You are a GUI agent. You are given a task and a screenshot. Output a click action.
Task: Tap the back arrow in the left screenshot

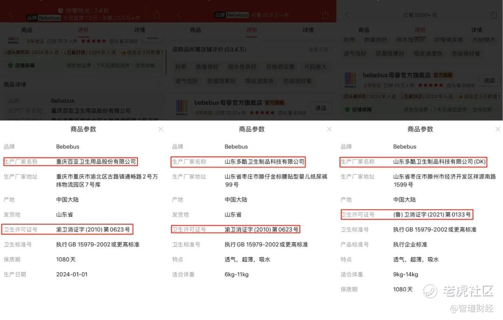coord(10,15)
